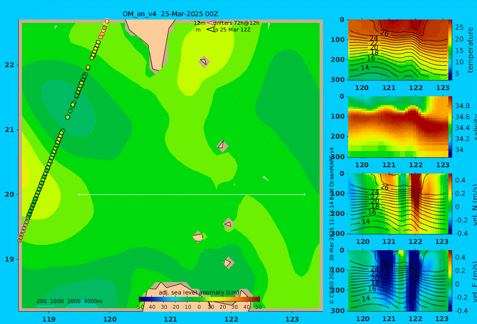Screen dimensions: 477x324
Task: Click the '26' contour label in temperature panel
Action: 384,33
